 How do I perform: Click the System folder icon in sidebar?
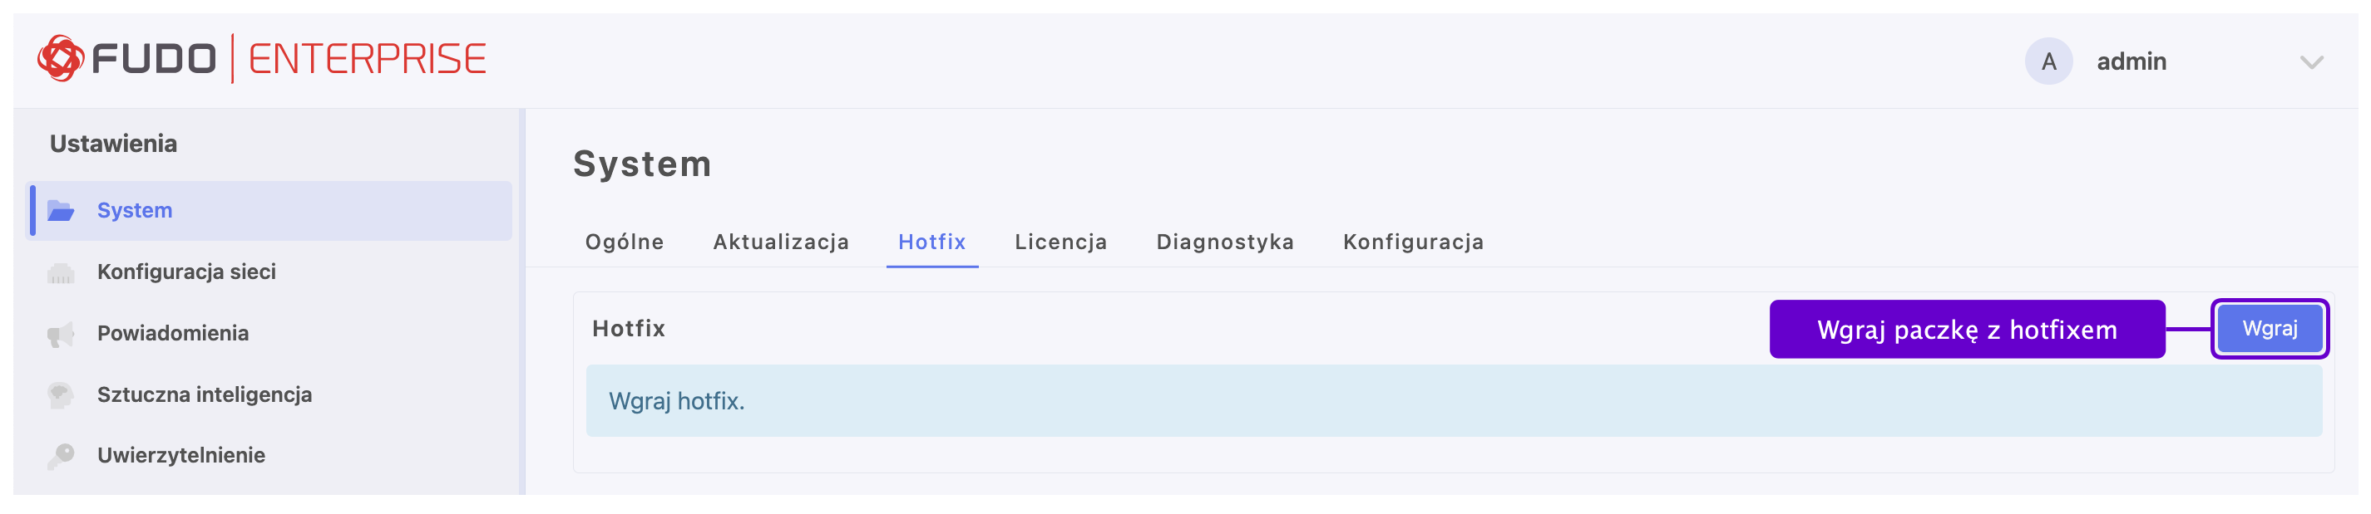(61, 211)
